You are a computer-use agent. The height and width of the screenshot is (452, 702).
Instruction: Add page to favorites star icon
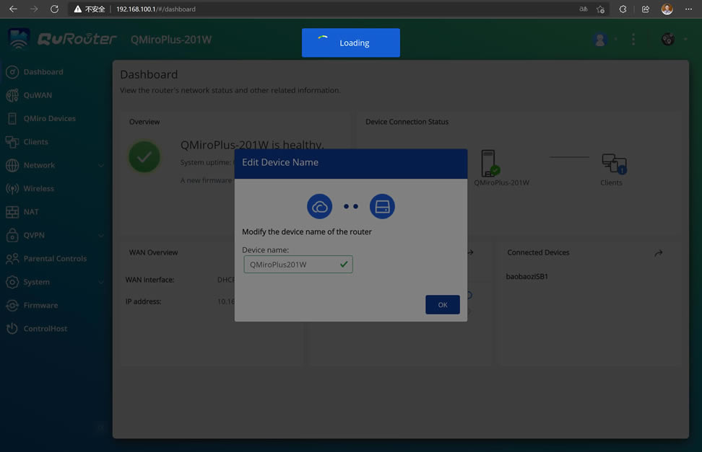pos(600,9)
